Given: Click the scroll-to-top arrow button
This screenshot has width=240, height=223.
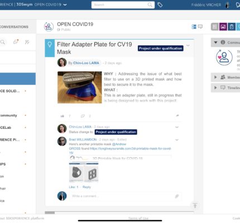Looking at the screenshot, I should pyautogui.click(x=195, y=206).
